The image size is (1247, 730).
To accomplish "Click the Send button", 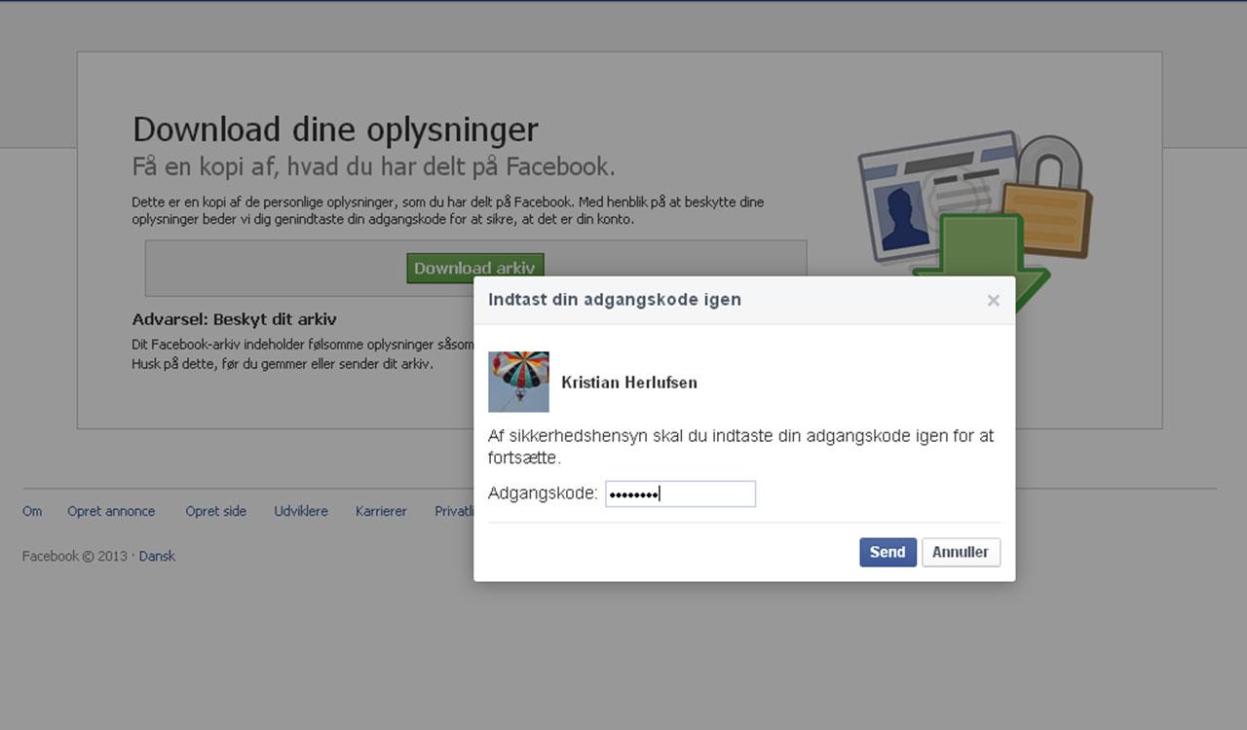I will tap(888, 552).
